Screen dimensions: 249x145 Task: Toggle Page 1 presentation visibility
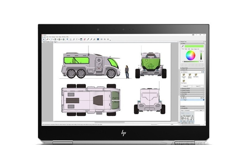(x=204, y=100)
